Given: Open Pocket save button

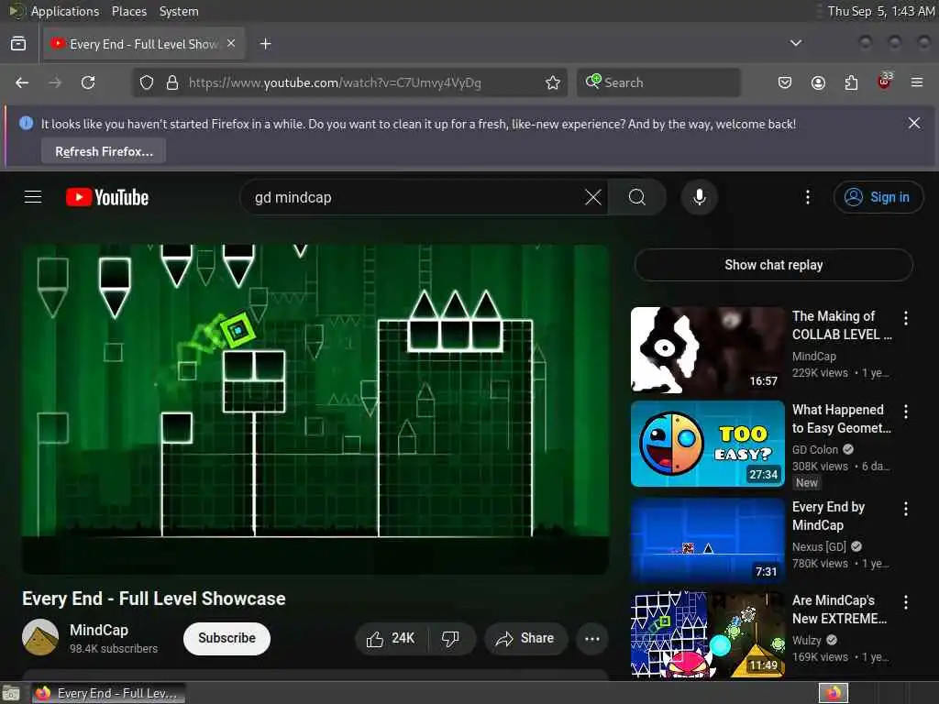Looking at the screenshot, I should pyautogui.click(x=785, y=82).
